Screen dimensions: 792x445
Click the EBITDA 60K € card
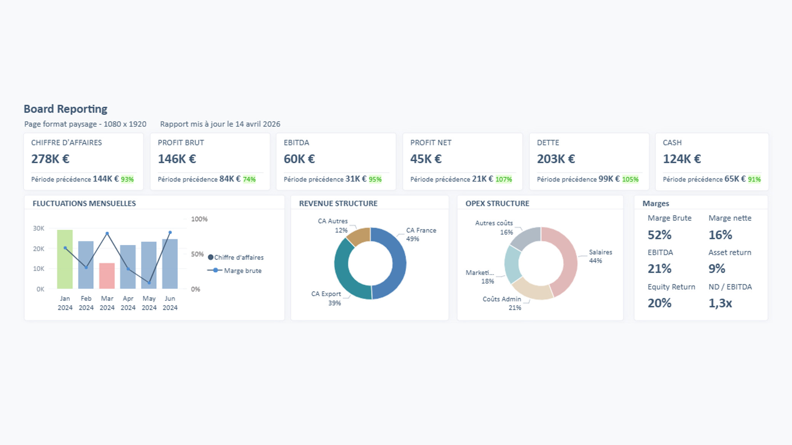pos(336,161)
